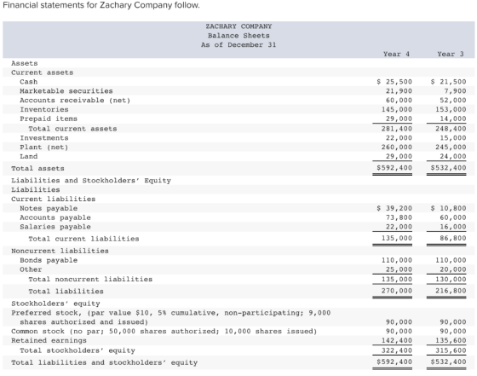Click Accounts receivable Year 3 value 52,000
This screenshot has height=376, width=477.
pos(453,100)
